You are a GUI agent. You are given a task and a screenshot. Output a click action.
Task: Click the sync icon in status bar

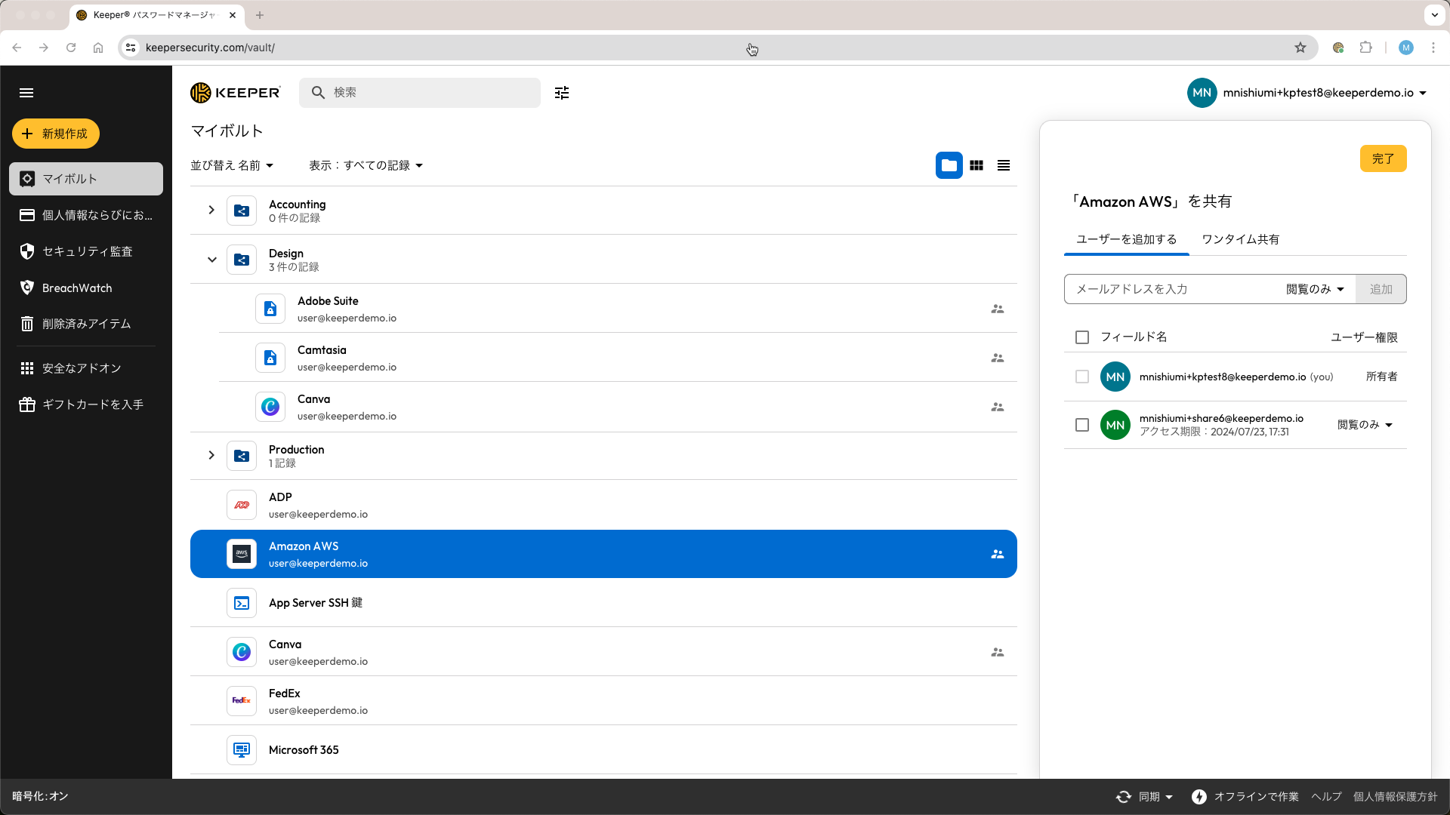1124,797
